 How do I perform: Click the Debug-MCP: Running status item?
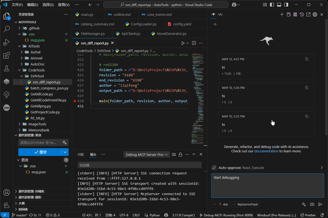click(x=226, y=215)
